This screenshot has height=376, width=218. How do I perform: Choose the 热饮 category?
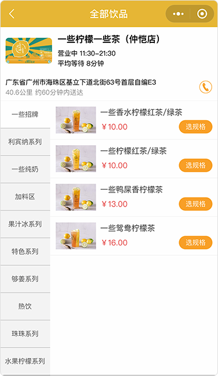[25, 306]
